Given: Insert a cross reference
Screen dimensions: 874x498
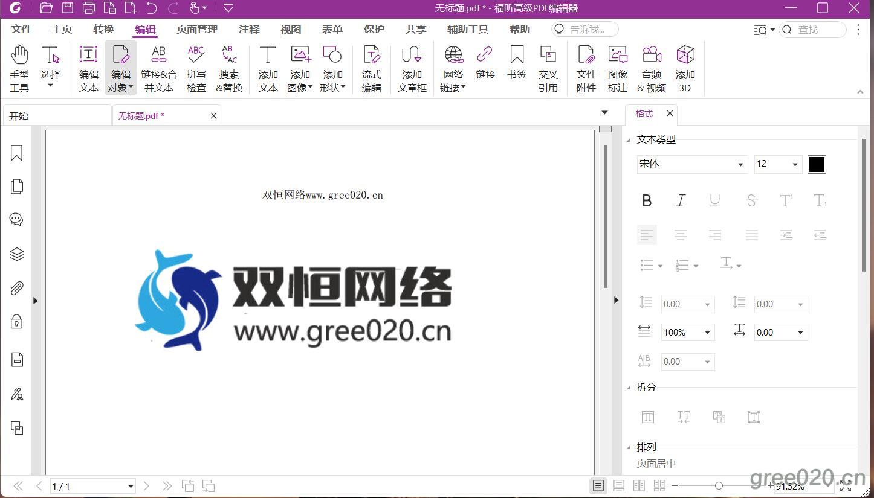Looking at the screenshot, I should coord(548,68).
